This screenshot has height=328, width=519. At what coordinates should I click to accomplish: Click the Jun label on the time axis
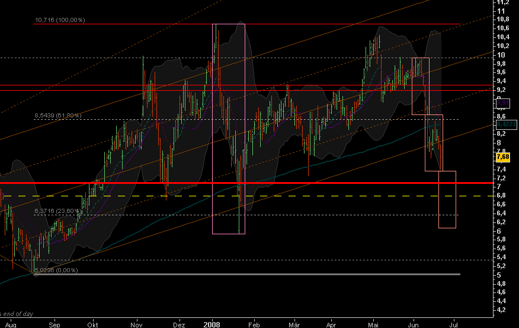(x=413, y=324)
